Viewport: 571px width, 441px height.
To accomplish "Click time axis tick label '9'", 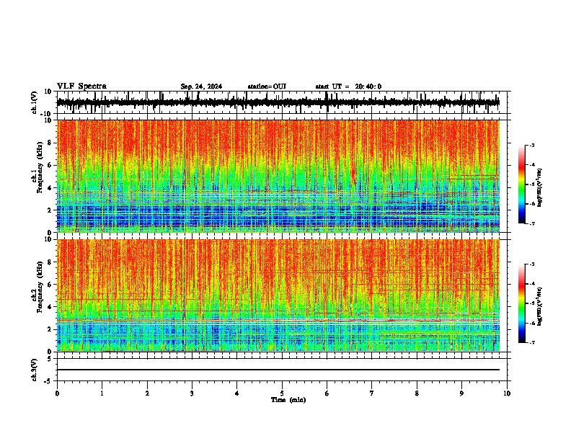I will (461, 393).
